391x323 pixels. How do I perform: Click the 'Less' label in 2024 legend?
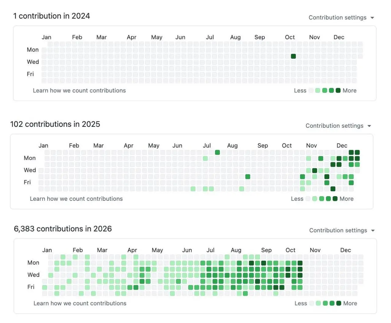[300, 90]
